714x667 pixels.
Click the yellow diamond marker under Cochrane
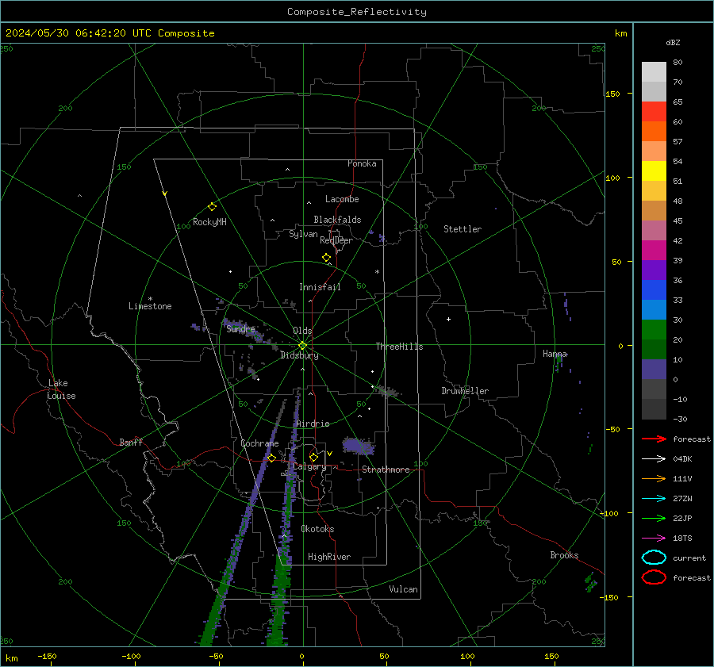[x=271, y=458]
